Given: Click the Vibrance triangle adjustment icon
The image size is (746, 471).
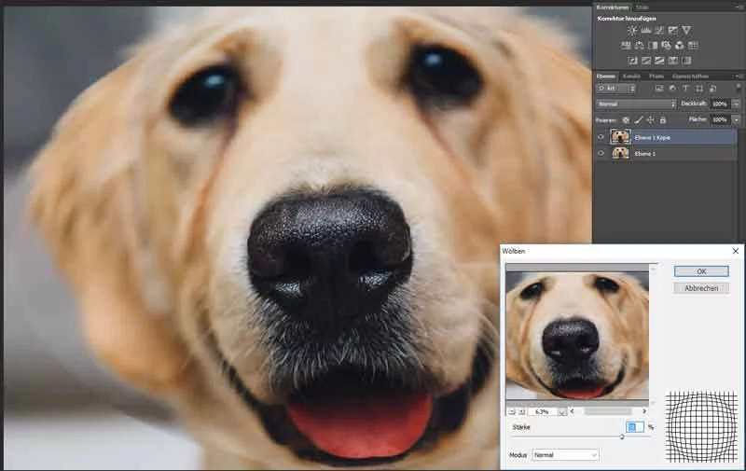Looking at the screenshot, I should [x=686, y=31].
